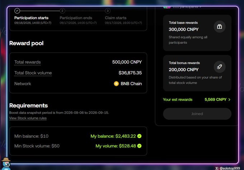Click the completed step checkmark for Participation starts
Screen dimensions: 244x170
tap(17, 11)
